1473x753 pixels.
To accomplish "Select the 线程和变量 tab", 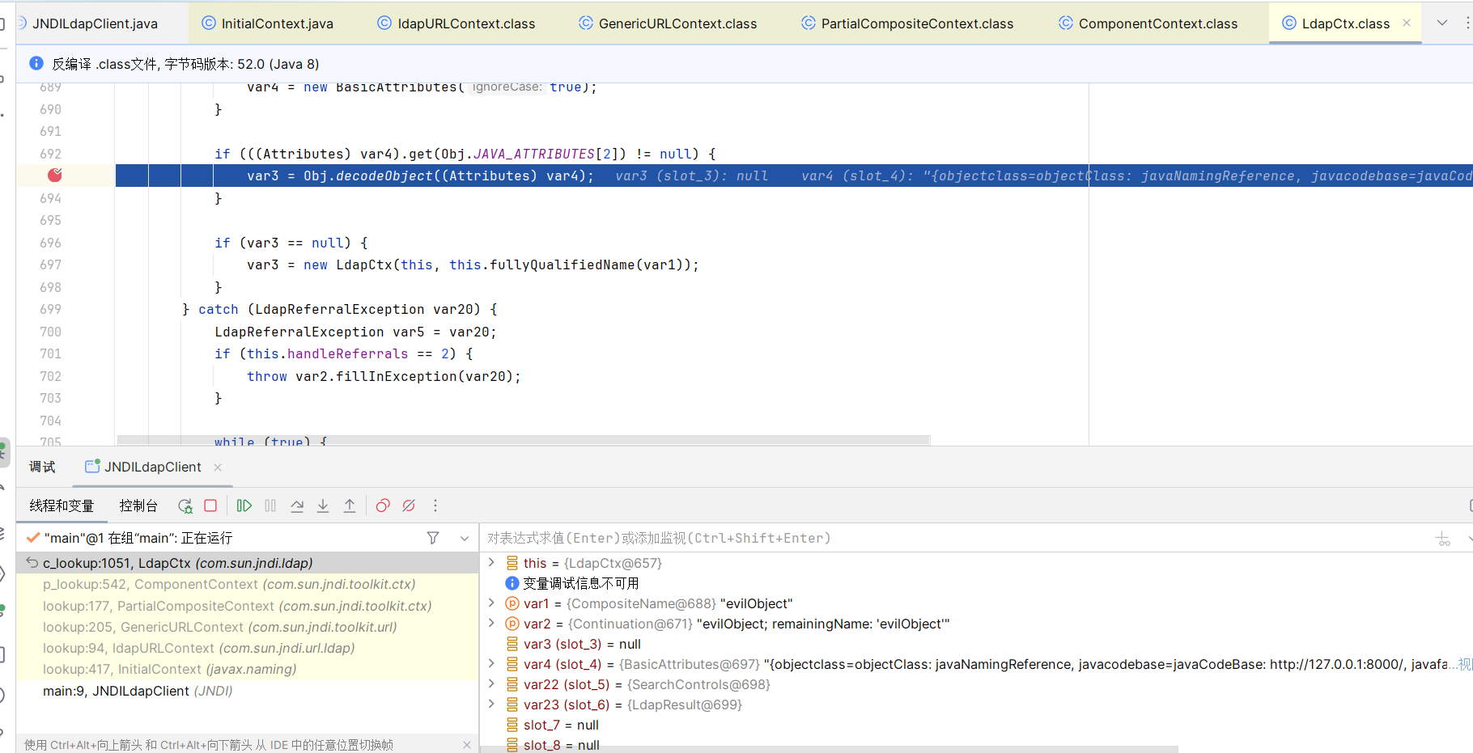I will click(62, 506).
